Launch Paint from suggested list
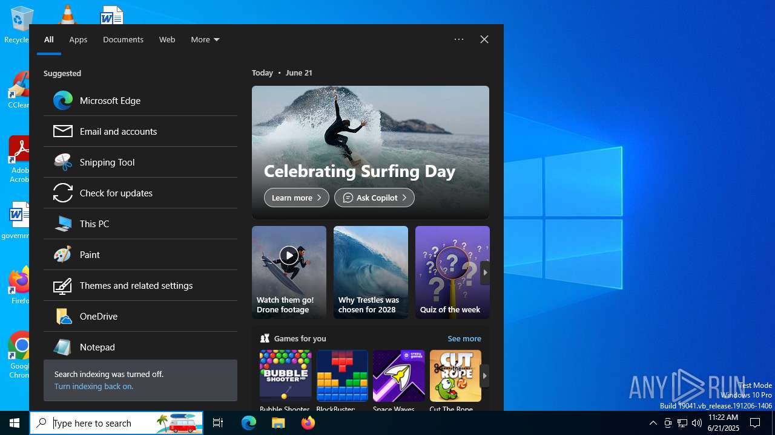The width and height of the screenshot is (775, 435). [140, 254]
